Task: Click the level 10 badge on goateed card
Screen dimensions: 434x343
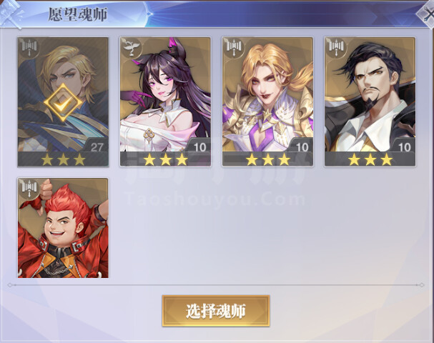Action: point(404,147)
